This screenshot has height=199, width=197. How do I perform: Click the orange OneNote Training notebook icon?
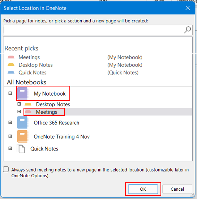pyautogui.click(x=22, y=136)
